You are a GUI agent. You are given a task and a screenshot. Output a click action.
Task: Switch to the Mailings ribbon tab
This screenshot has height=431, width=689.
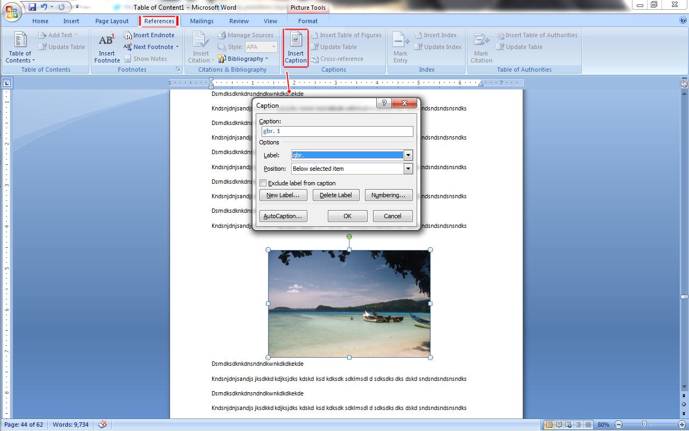click(201, 21)
